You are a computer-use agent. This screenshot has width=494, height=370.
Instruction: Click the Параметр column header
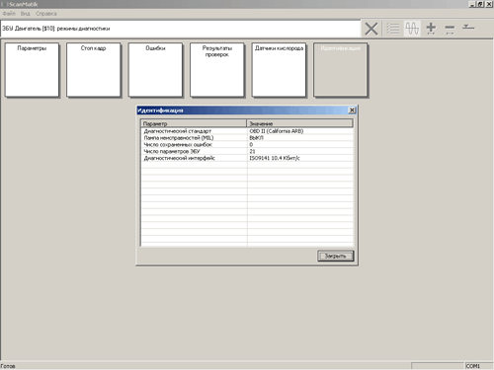[x=194, y=123]
